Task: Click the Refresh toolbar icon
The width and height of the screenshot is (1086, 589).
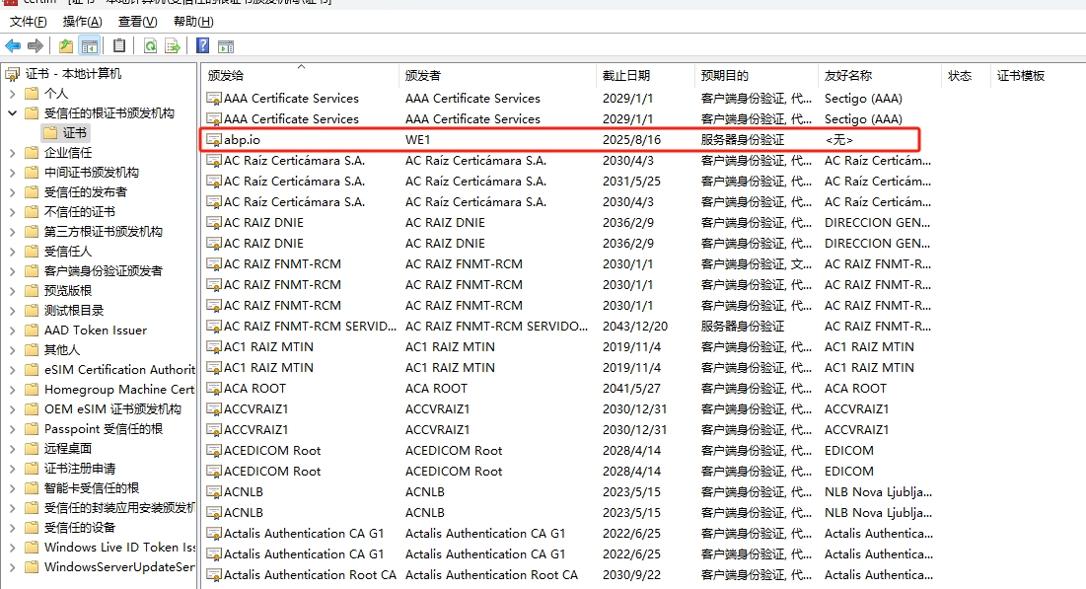Action: pos(150,45)
